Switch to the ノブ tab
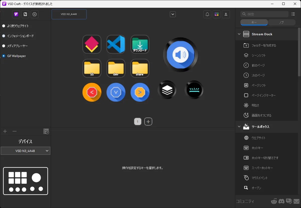 pos(282,22)
